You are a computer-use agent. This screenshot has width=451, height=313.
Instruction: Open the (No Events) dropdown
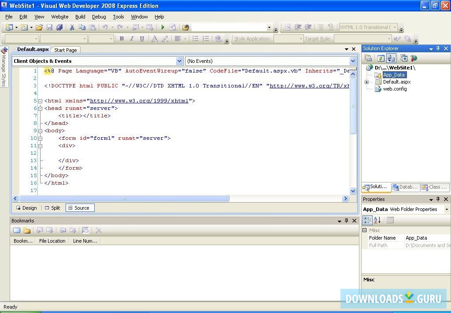click(x=353, y=61)
